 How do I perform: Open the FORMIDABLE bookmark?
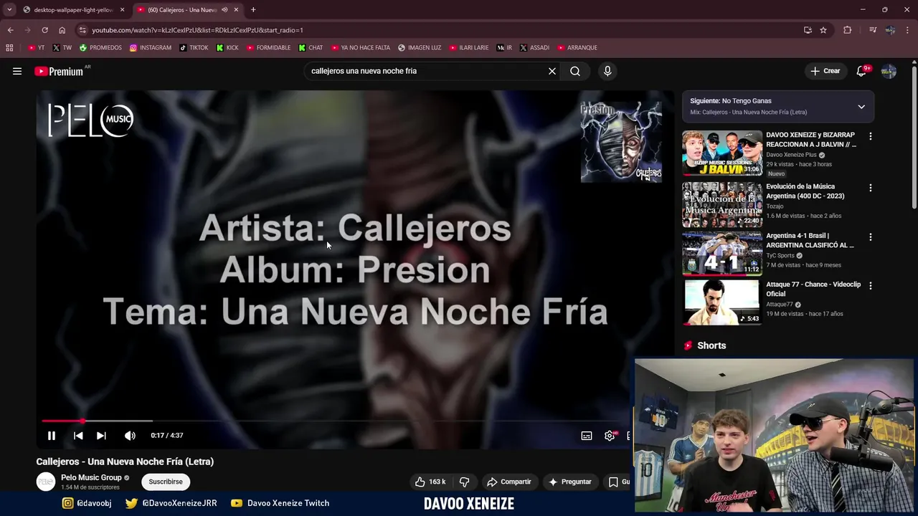click(x=268, y=47)
